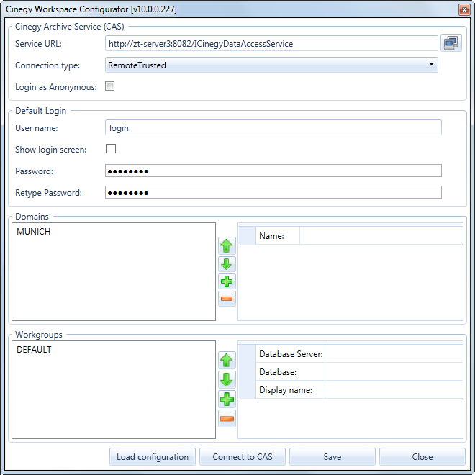Move workgroup up with green up arrow
475x475 pixels.
point(227,360)
